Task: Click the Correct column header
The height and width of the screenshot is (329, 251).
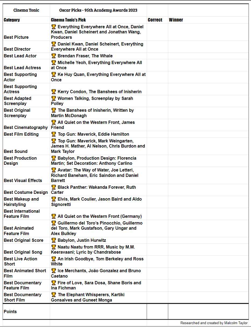Action: pyautogui.click(x=157, y=20)
